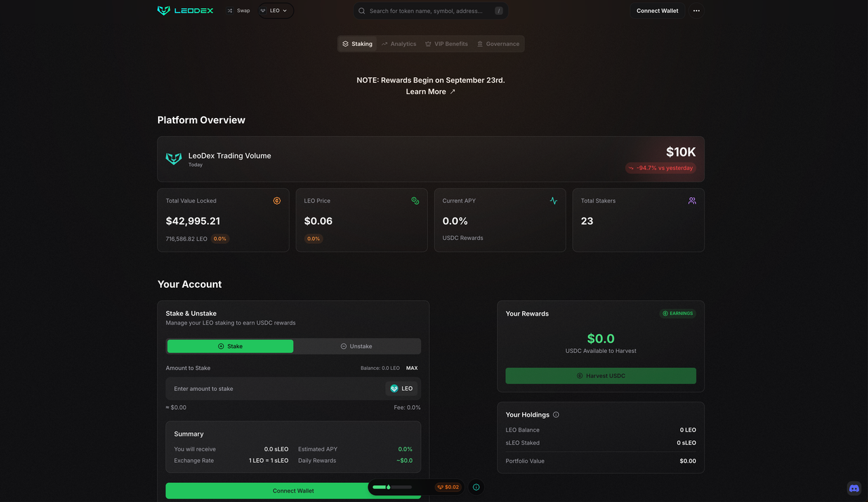The width and height of the screenshot is (868, 502).
Task: Select the Stake toggle option
Action: coord(230,346)
